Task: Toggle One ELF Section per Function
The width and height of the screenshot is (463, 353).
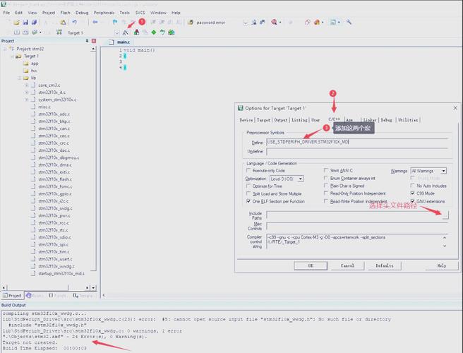Action: (248, 201)
